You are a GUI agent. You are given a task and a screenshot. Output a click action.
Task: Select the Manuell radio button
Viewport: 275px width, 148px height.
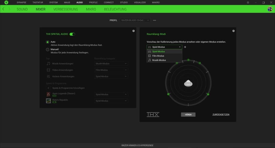coord(48,50)
